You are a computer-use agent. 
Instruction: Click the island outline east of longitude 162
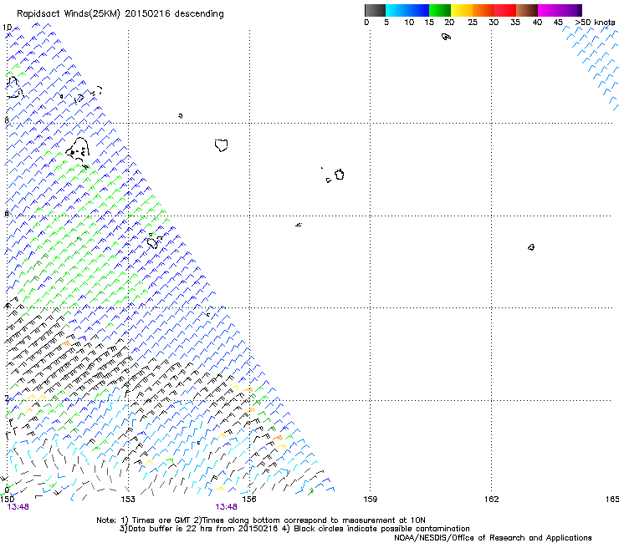pos(531,247)
